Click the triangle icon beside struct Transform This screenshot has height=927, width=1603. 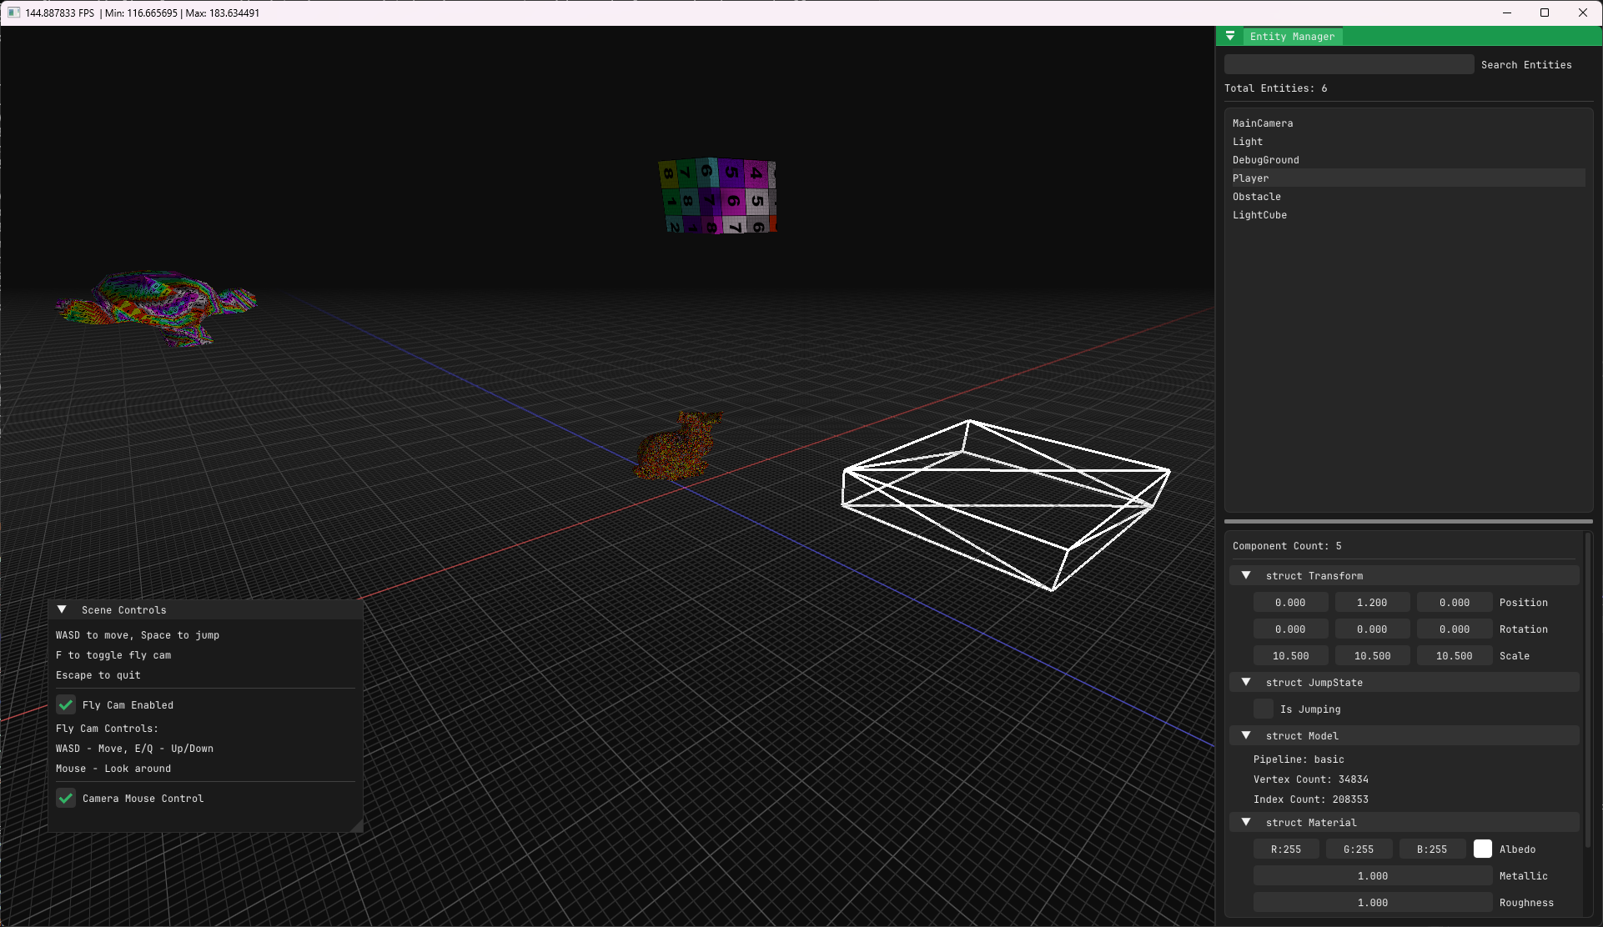pyautogui.click(x=1246, y=574)
